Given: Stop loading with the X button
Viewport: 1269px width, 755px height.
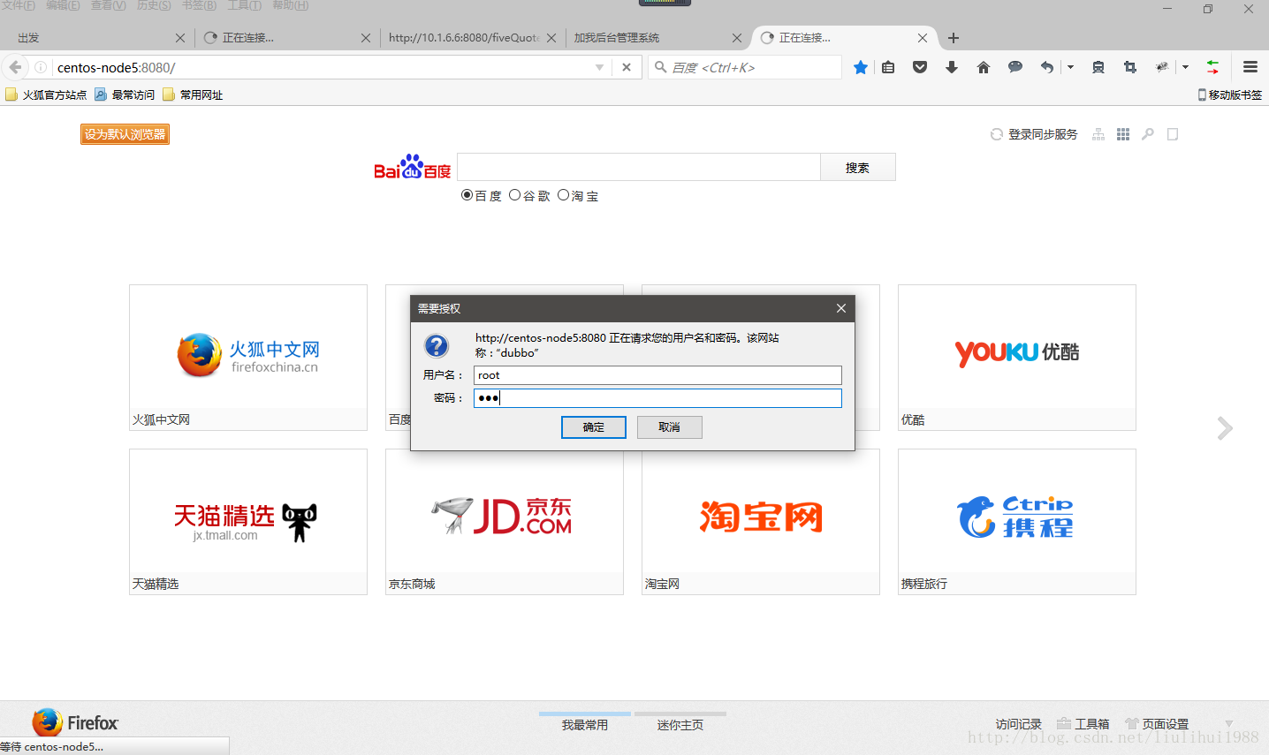Looking at the screenshot, I should coord(627,67).
